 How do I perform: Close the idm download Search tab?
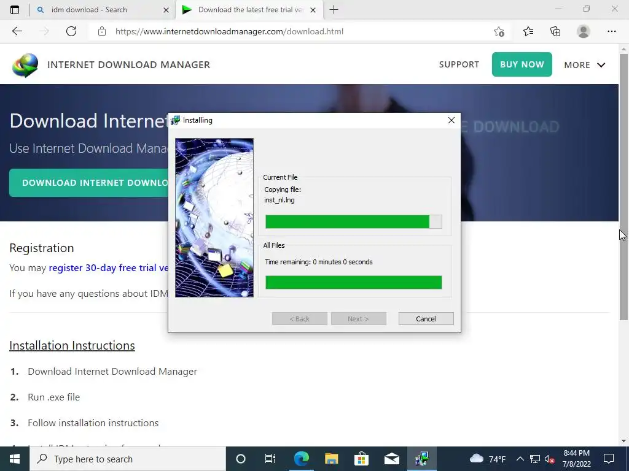(166, 10)
